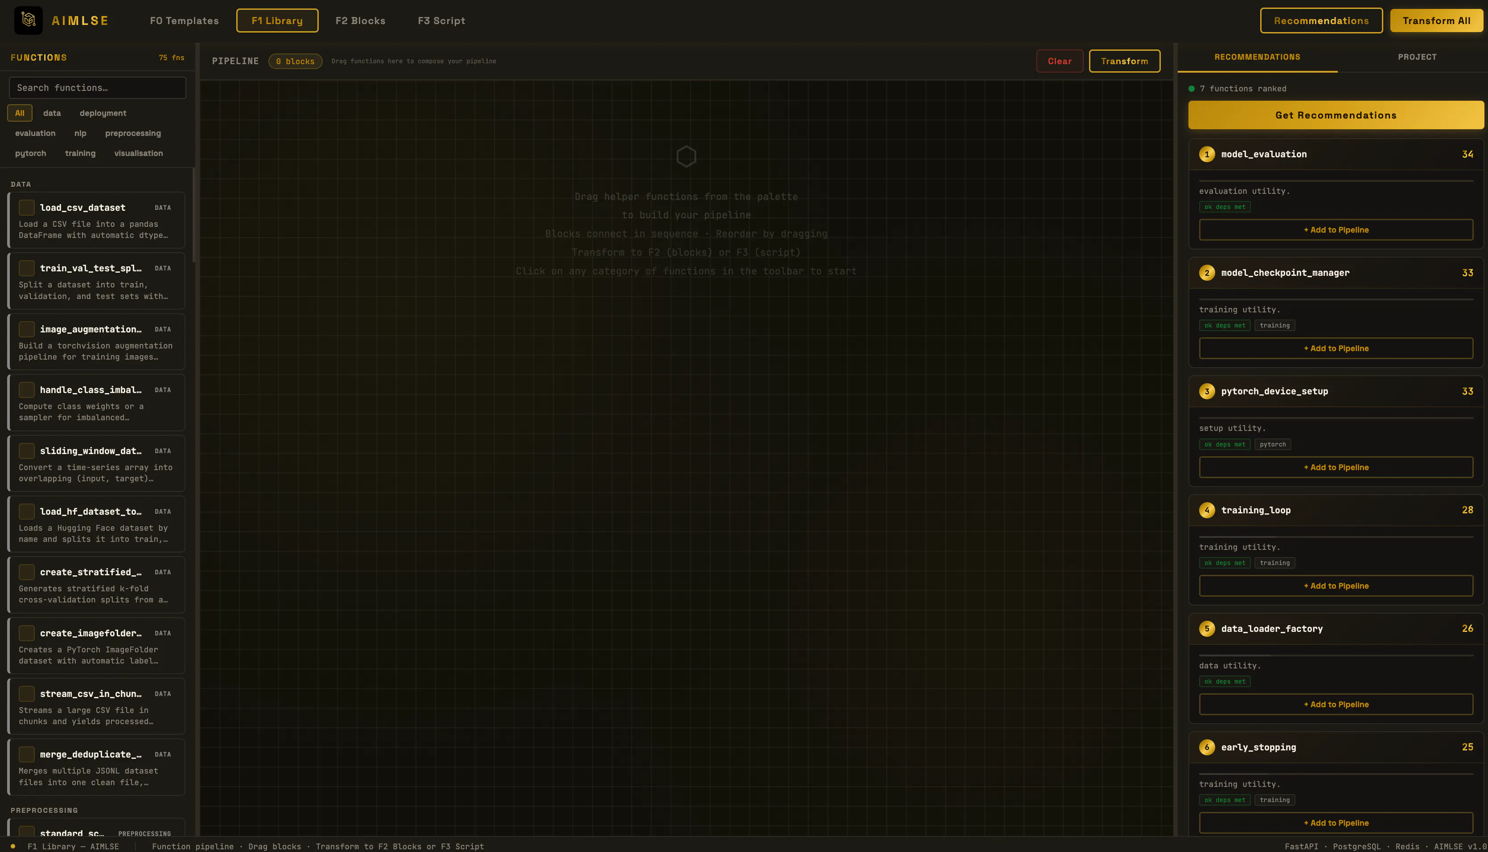Filter functions by the deployment chip
Viewport: 1488px width, 852px height.
[x=103, y=113]
